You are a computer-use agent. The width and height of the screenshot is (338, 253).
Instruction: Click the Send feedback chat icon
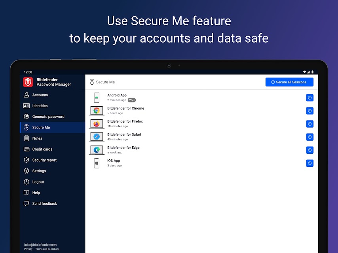27,204
